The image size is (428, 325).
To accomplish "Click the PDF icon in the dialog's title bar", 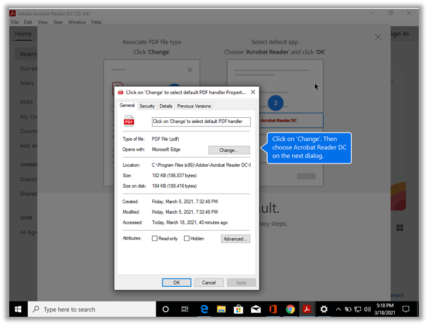I will pyautogui.click(x=120, y=92).
